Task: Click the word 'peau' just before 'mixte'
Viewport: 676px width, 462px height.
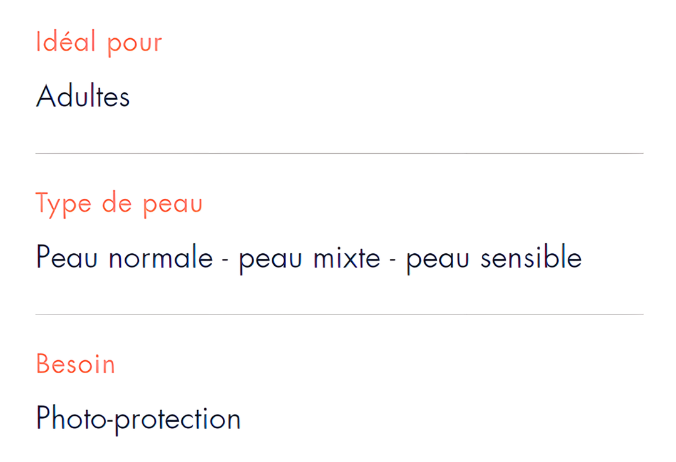Action: tap(270, 260)
